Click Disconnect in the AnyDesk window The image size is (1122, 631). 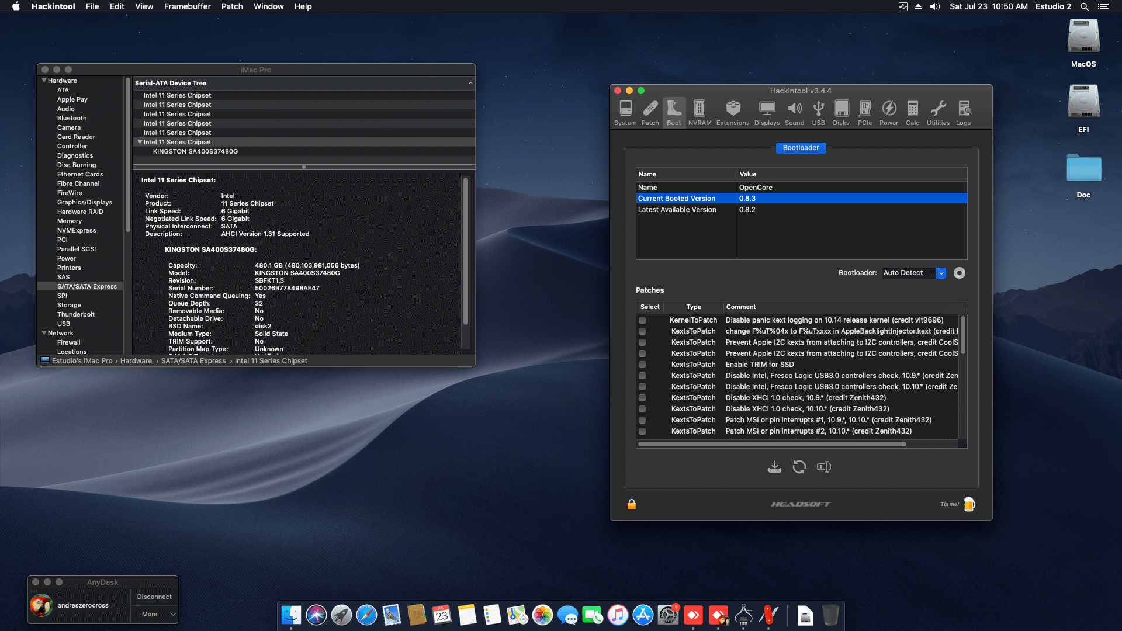[x=154, y=597]
